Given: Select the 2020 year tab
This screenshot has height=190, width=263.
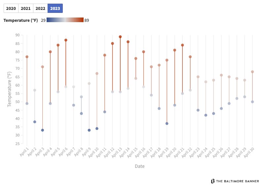Looking at the screenshot, I should click(11, 8).
